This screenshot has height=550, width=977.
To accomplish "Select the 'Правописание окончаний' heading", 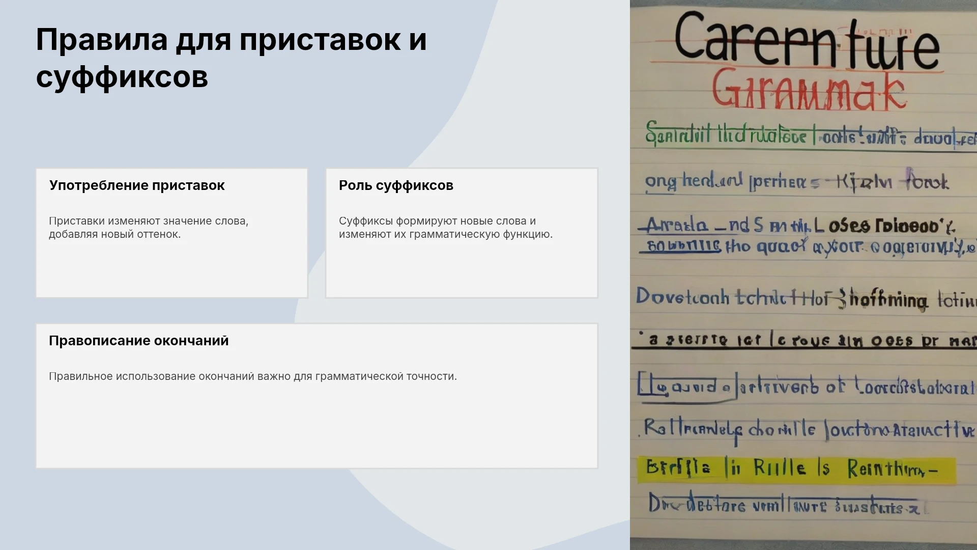I will click(x=139, y=341).
